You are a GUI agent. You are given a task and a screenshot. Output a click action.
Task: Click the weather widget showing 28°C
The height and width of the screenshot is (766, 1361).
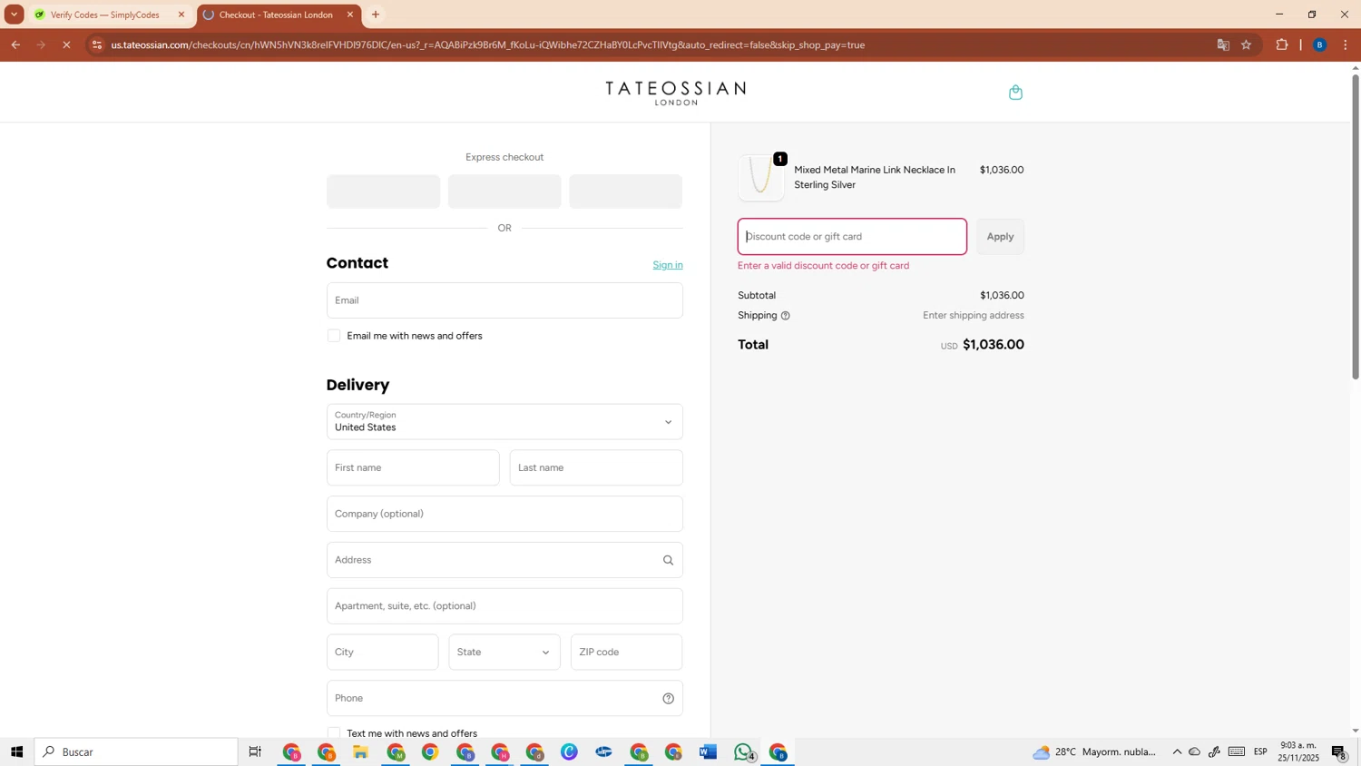coord(1094,751)
